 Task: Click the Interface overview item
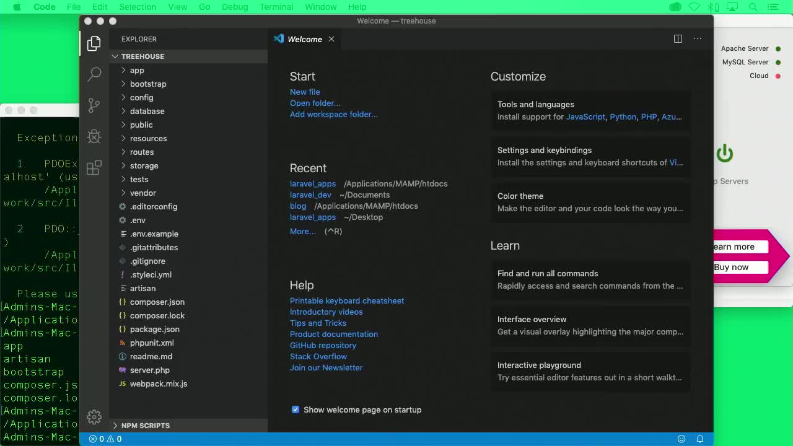point(590,325)
